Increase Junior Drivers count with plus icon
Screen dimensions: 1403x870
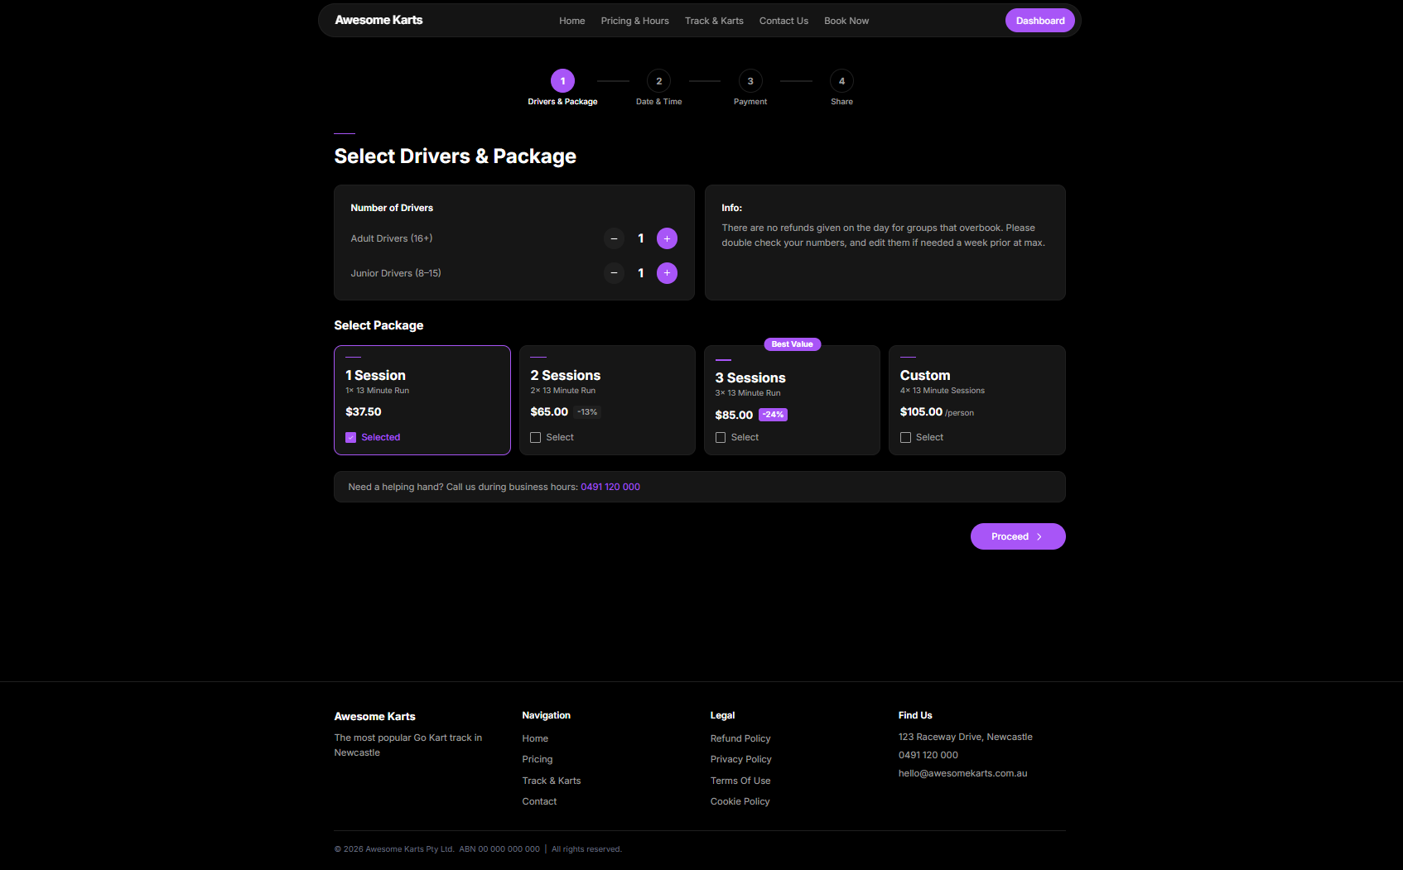coord(667,273)
